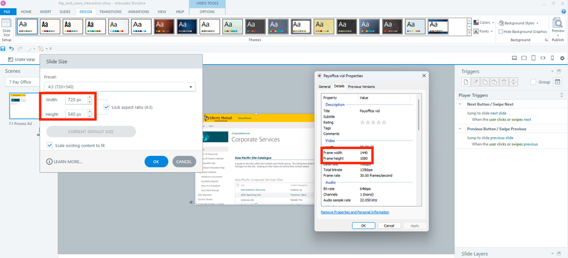This screenshot has height=258, width=568.
Task: Switch to the Transitions ribbon tab
Action: [x=110, y=11]
